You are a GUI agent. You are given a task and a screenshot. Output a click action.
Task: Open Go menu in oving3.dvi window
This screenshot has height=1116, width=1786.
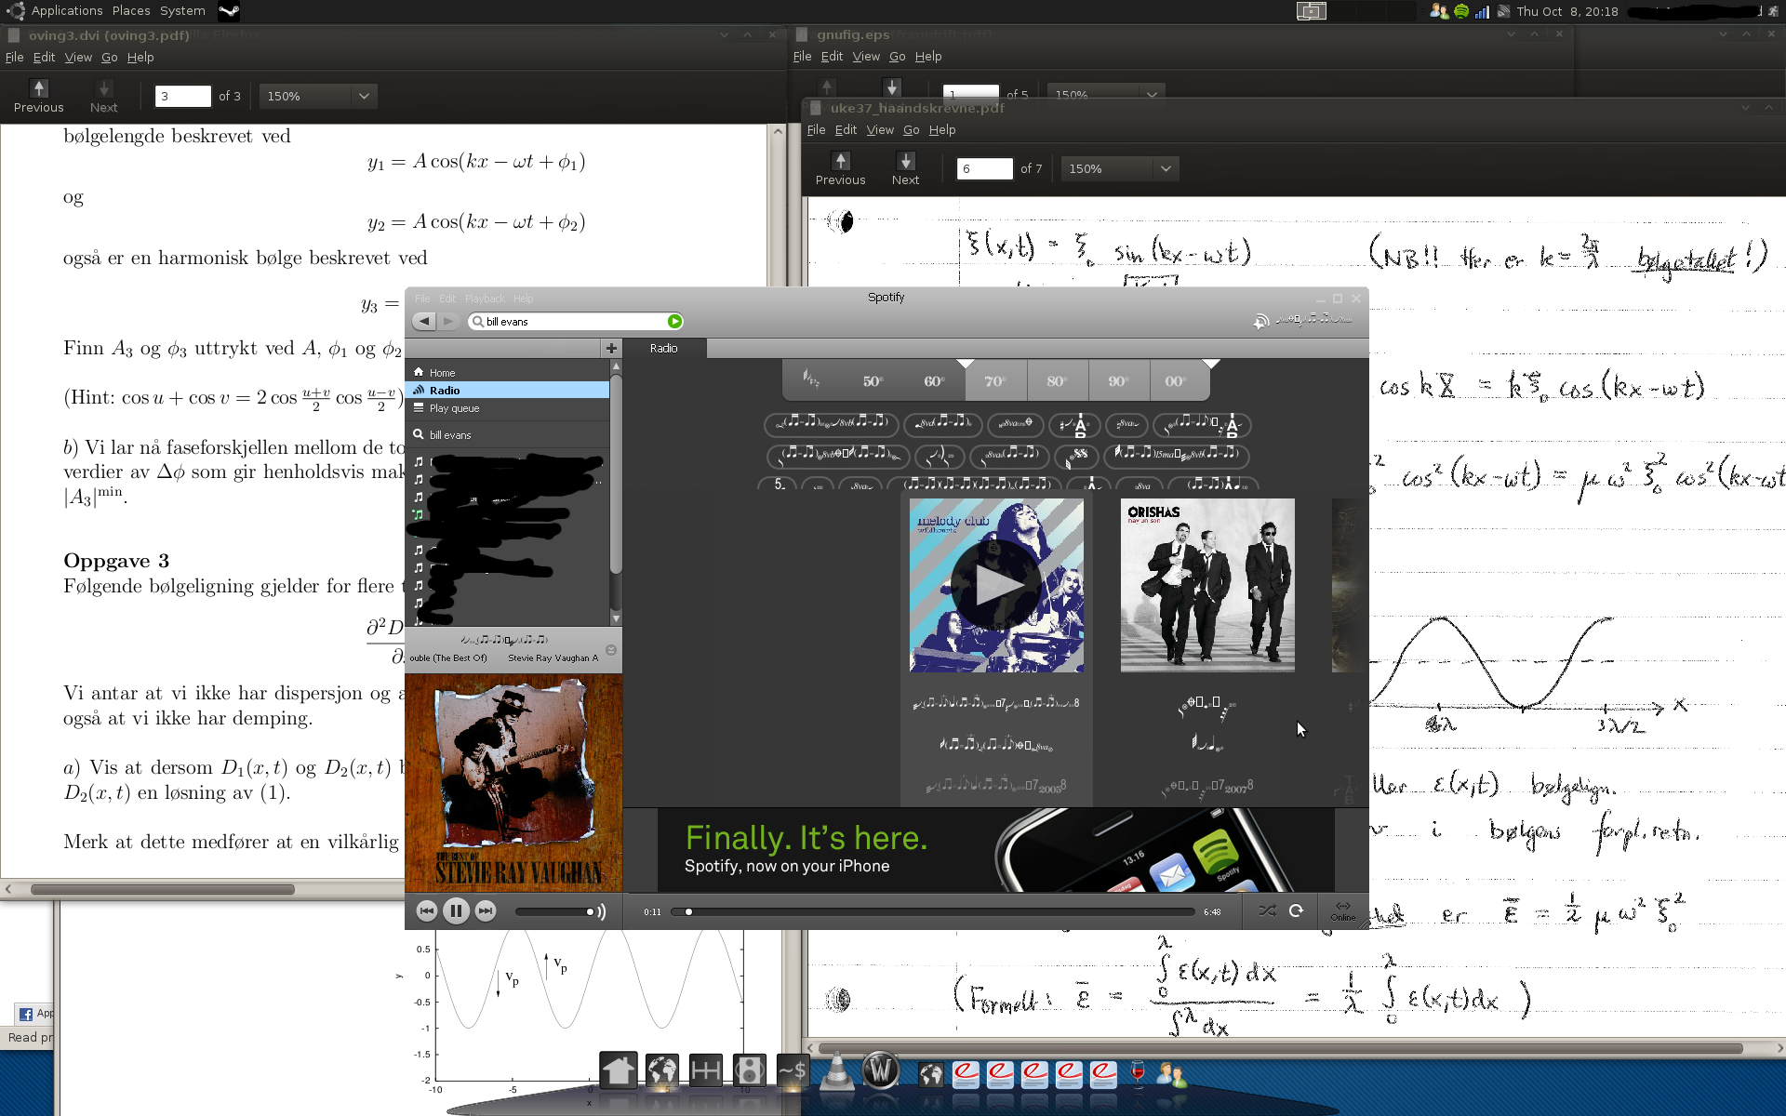click(x=109, y=57)
